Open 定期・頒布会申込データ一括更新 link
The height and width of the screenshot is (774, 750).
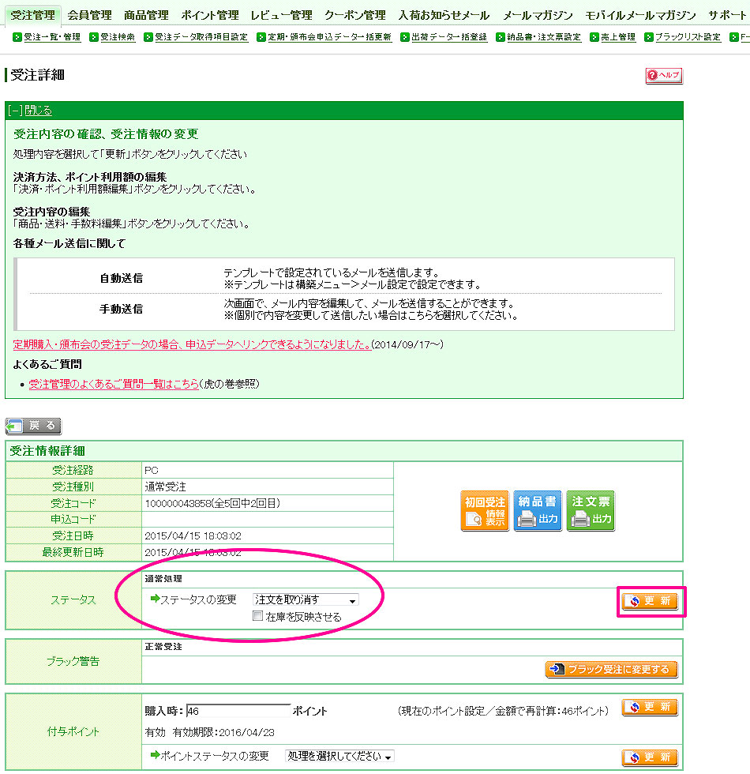[x=330, y=37]
